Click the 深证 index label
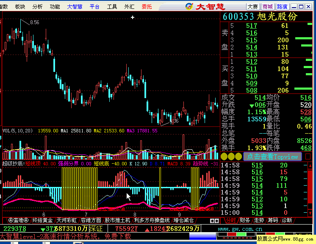This screenshot has width=316, height=244. point(96,229)
